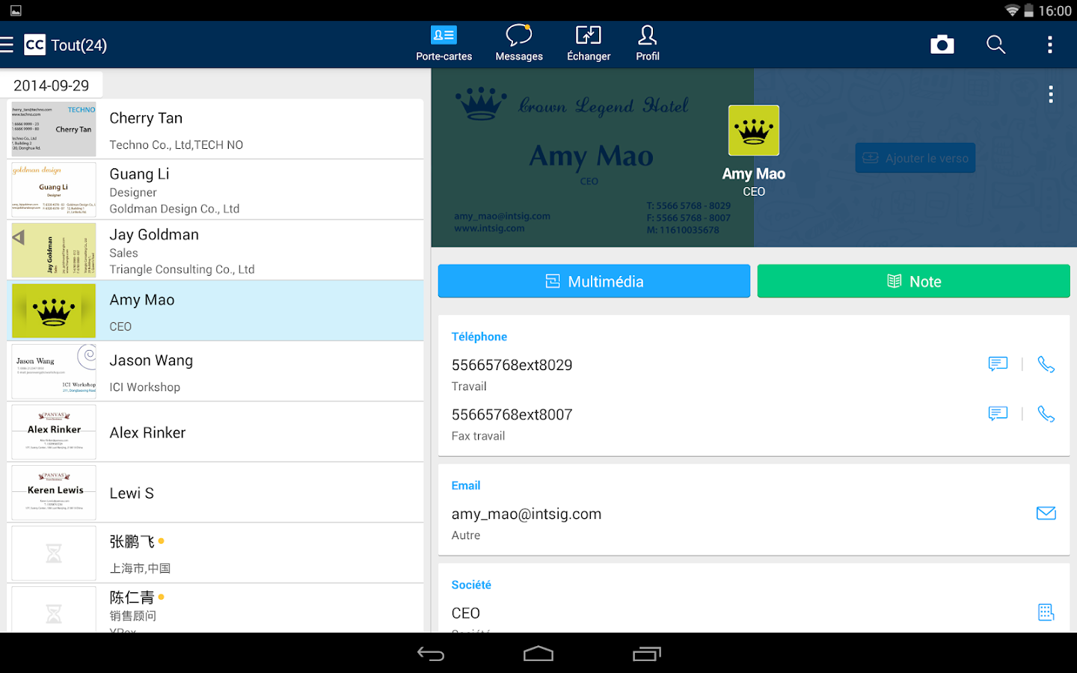Open the Note section for Amy Mao
Viewport: 1077px width, 673px height.
point(912,281)
